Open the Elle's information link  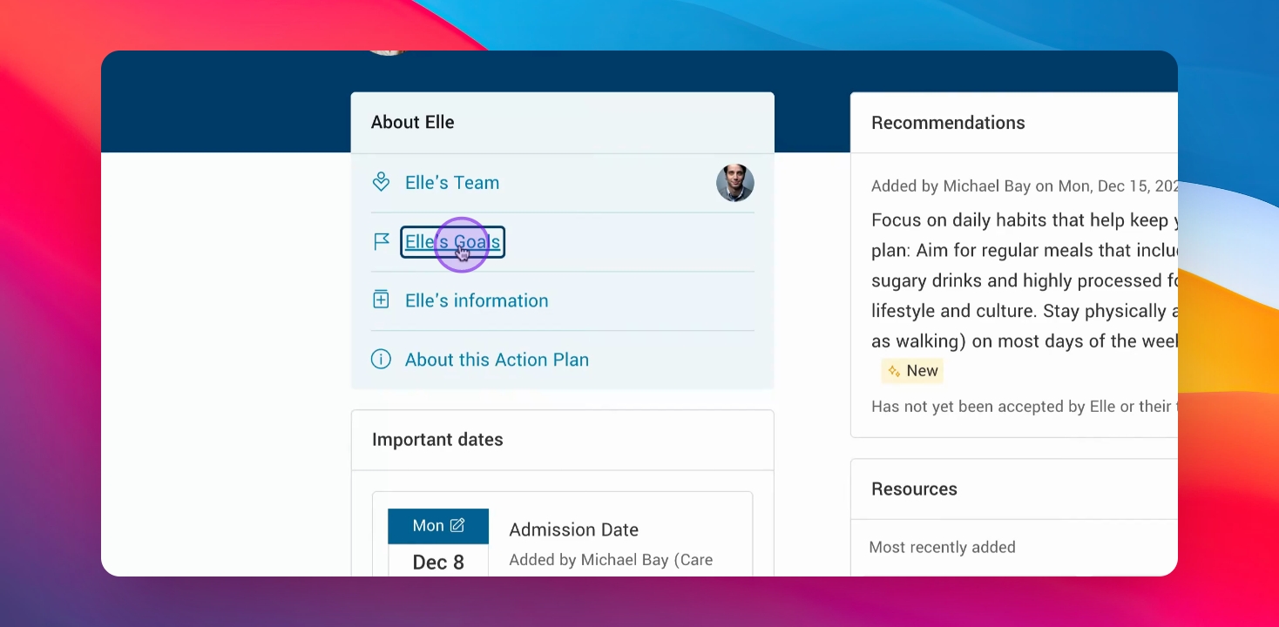(x=477, y=300)
